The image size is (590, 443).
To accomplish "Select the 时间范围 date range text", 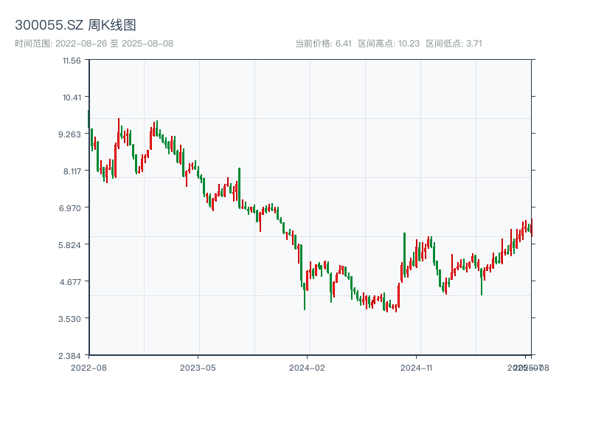I will (94, 44).
